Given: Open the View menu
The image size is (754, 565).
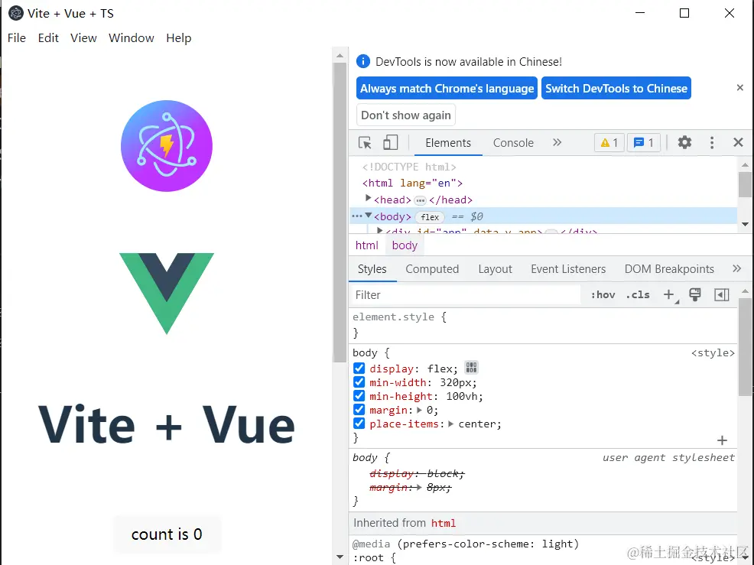Looking at the screenshot, I should click(x=83, y=38).
